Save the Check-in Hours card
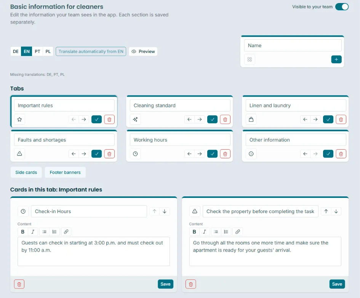This screenshot has height=298, width=360. (x=166, y=284)
